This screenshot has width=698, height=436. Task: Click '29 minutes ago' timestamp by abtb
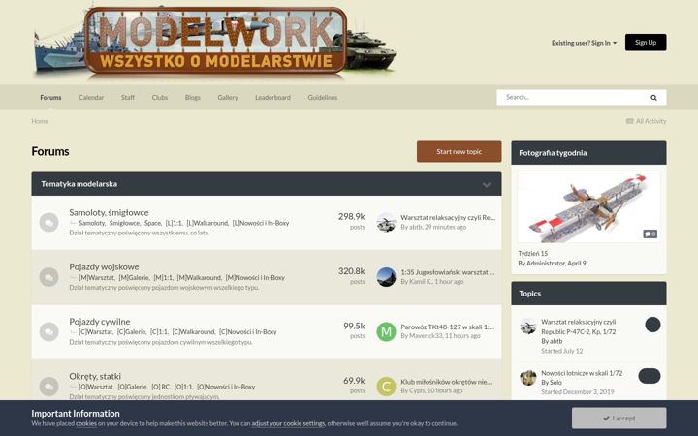click(x=445, y=227)
